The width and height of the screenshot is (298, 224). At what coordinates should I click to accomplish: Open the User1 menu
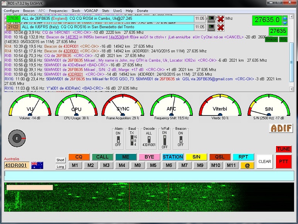tap(117, 11)
